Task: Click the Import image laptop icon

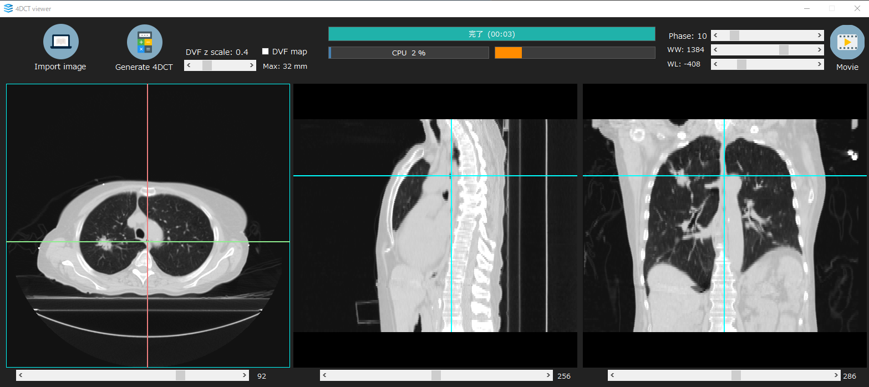Action: click(x=60, y=42)
